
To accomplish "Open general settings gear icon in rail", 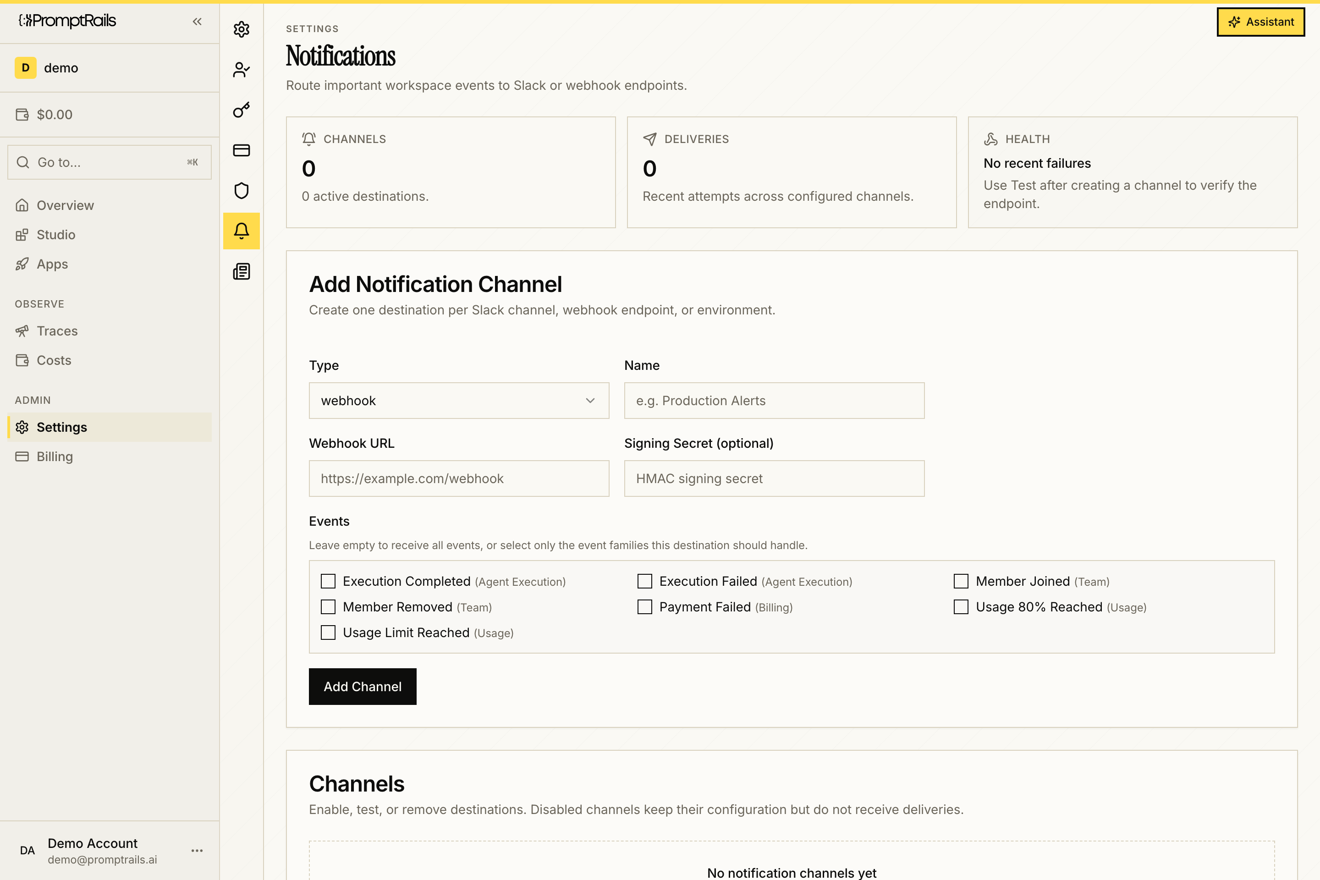I will [242, 29].
